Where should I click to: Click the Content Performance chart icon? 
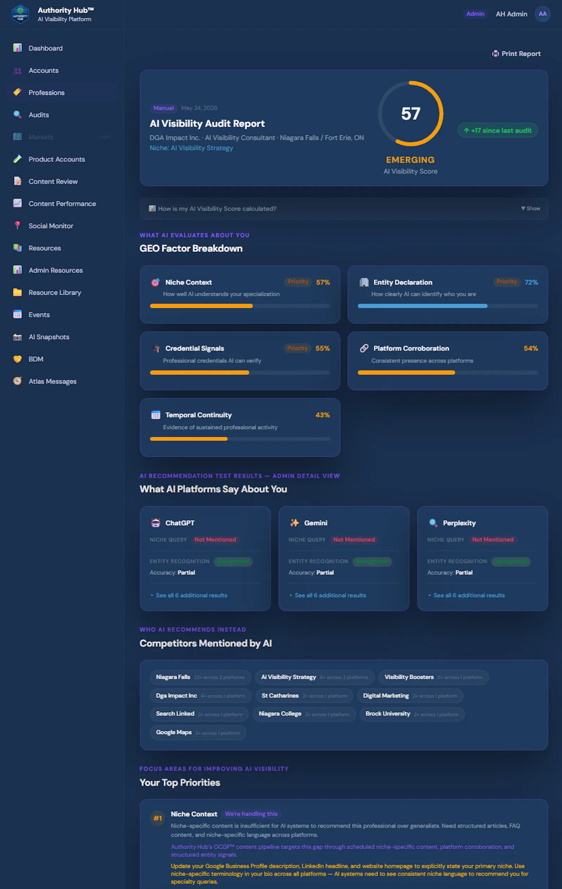click(17, 203)
